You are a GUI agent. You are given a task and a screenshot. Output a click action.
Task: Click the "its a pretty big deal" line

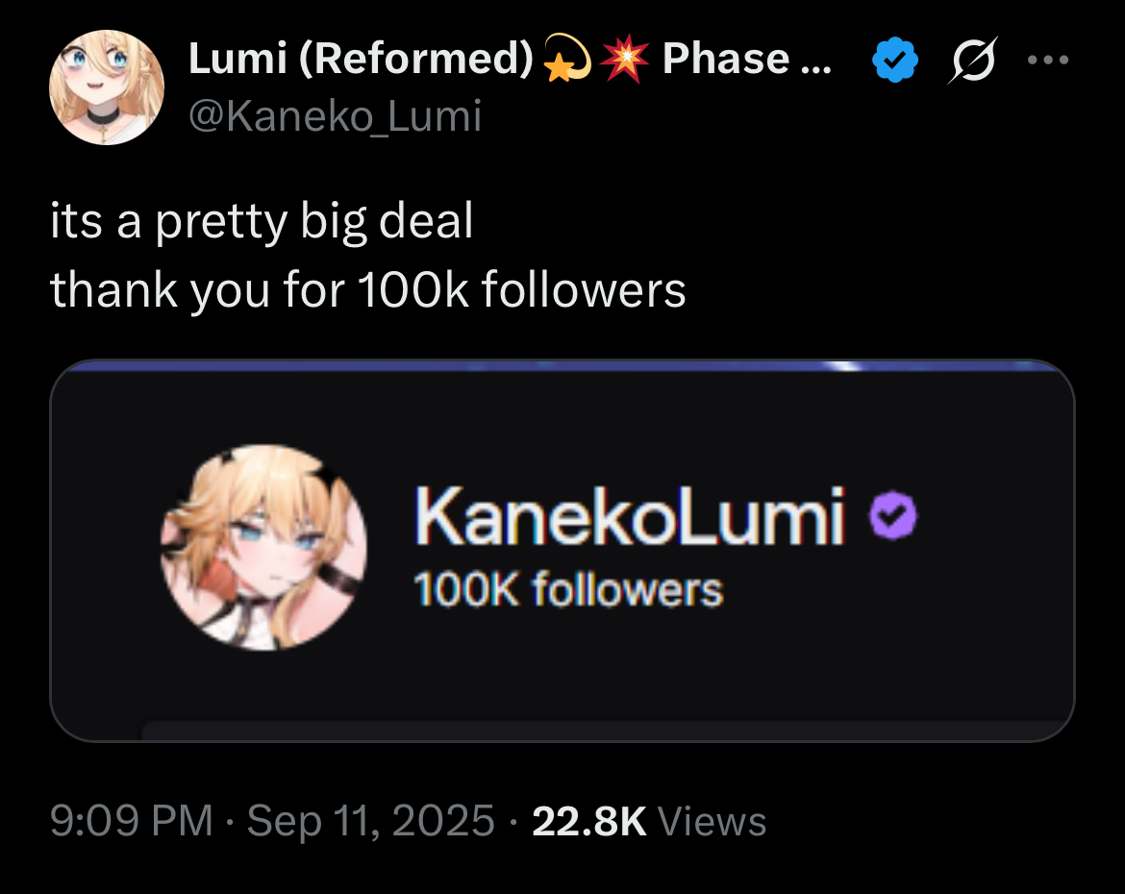point(262,222)
